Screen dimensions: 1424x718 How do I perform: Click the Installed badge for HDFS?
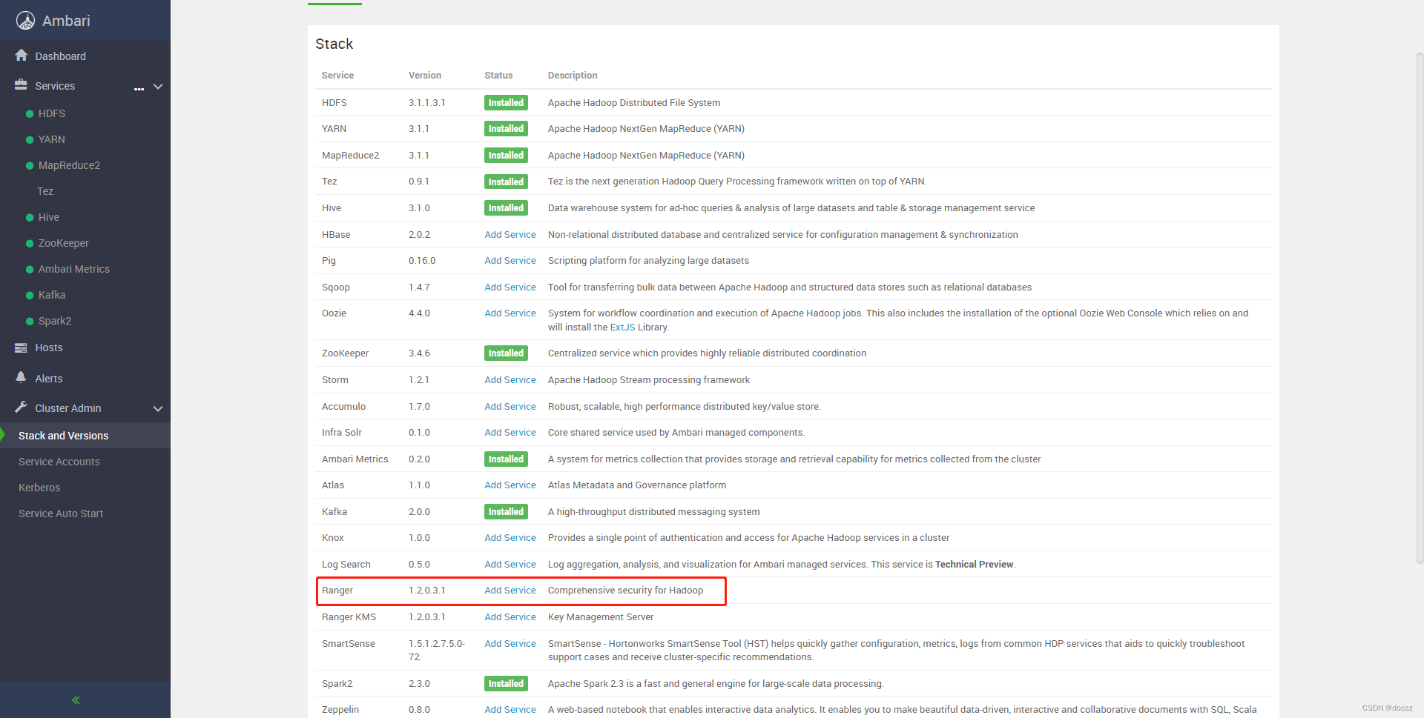coord(506,103)
